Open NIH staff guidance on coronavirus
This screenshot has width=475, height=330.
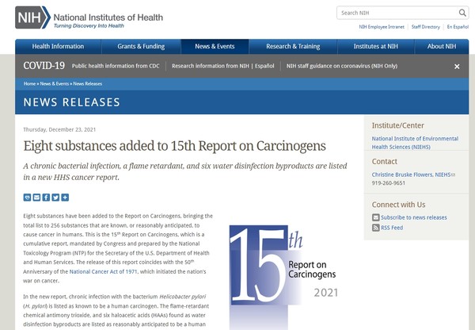coord(342,66)
